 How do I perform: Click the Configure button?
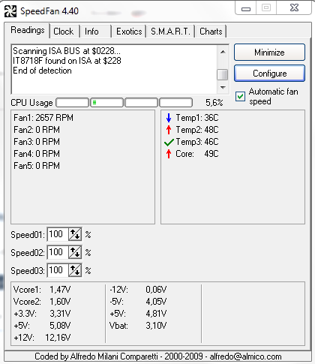pyautogui.click(x=269, y=74)
